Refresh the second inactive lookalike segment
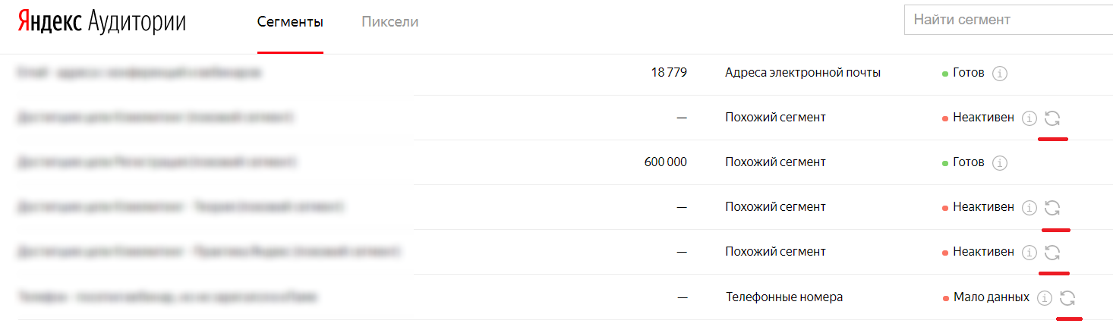This screenshot has height=330, width=1113. (1052, 207)
